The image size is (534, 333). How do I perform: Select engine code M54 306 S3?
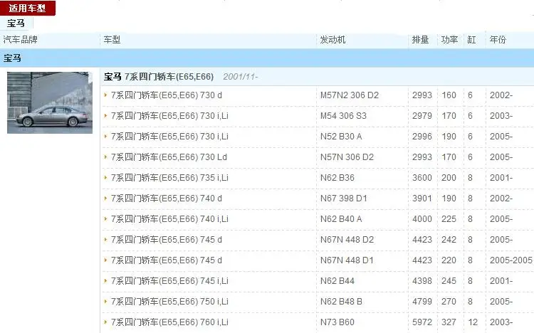click(x=343, y=116)
